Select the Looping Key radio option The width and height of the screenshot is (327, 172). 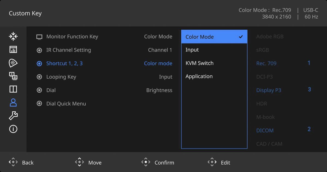click(x=39, y=77)
